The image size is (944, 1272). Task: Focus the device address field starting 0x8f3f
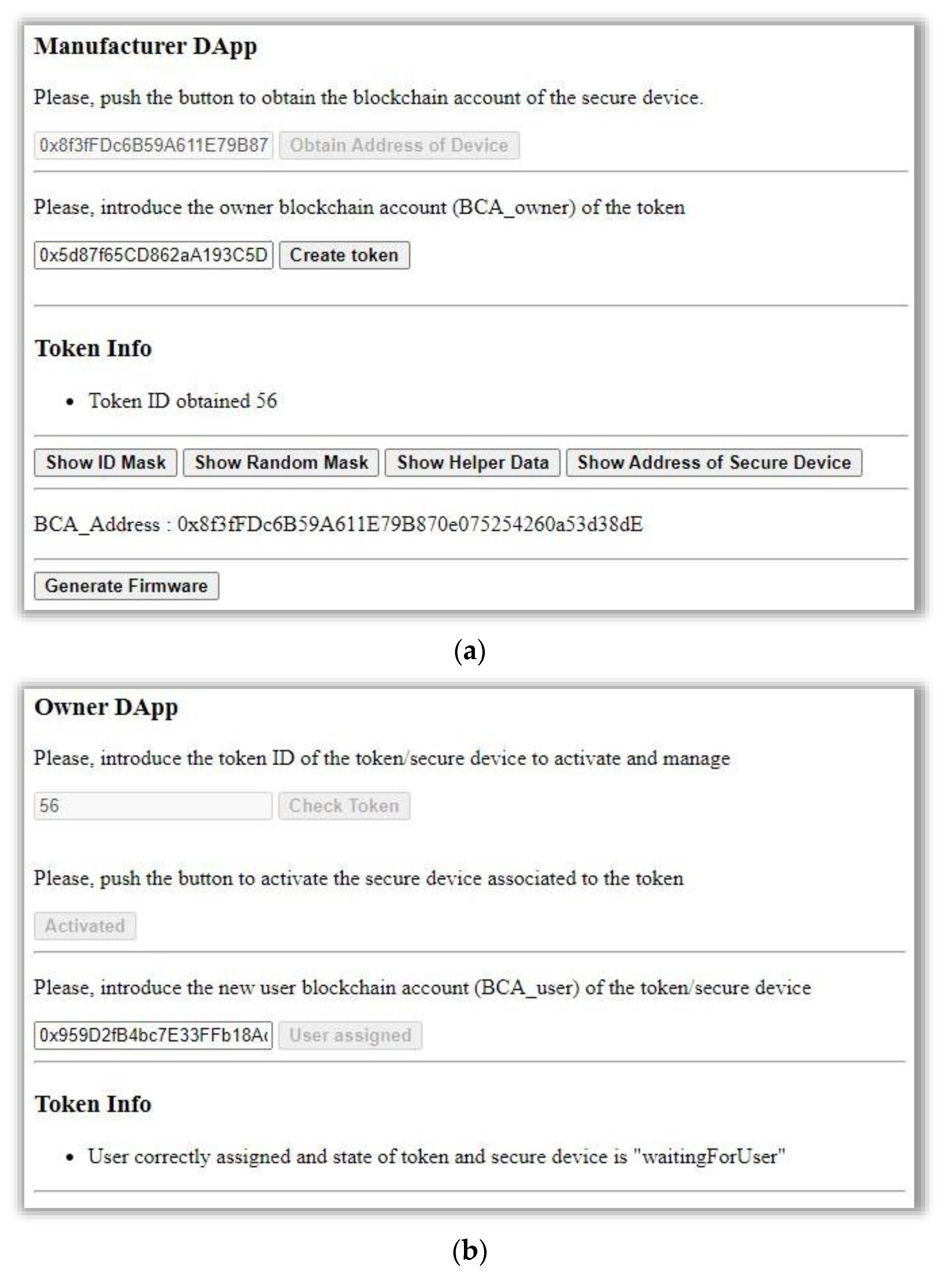(x=153, y=145)
